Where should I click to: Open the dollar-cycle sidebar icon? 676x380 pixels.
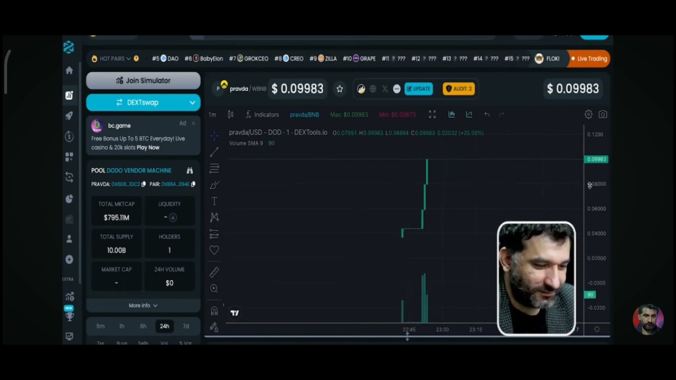click(x=69, y=137)
